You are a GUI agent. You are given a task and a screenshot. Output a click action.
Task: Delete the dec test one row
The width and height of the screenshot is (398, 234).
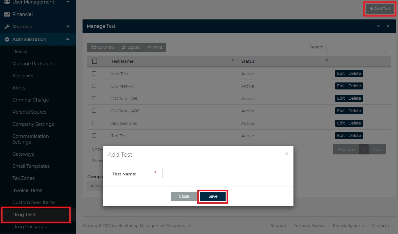(x=355, y=123)
